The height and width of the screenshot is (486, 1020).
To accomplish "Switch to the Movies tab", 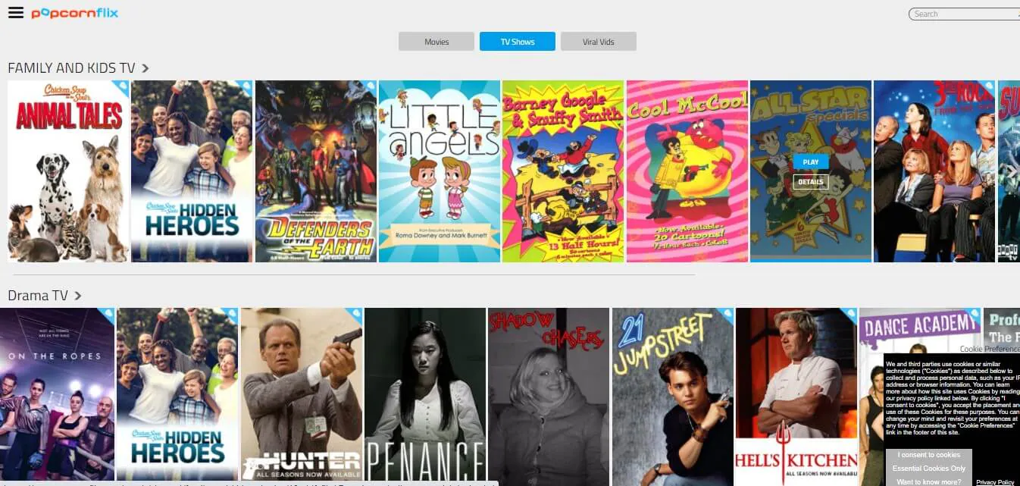I will (x=436, y=42).
